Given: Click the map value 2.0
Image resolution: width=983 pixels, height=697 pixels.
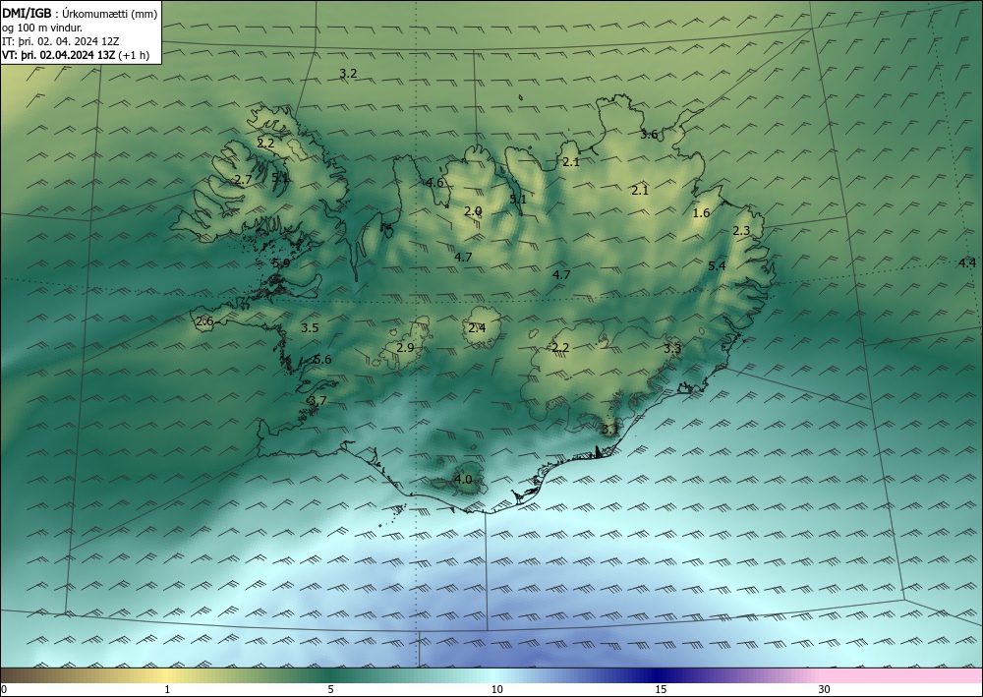Looking at the screenshot, I should pyautogui.click(x=473, y=211).
